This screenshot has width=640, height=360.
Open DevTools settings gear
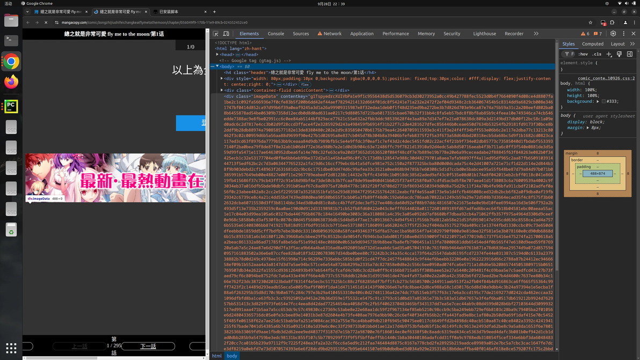point(613,33)
